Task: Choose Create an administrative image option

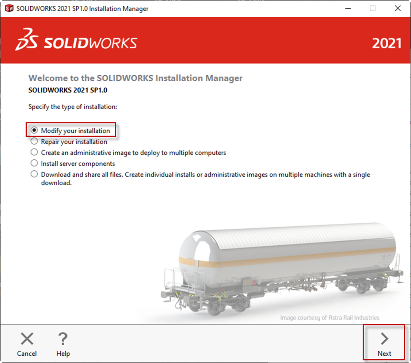Action: pyautogui.click(x=34, y=152)
